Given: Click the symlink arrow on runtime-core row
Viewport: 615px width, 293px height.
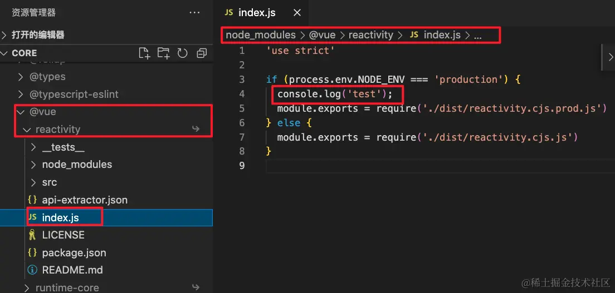Looking at the screenshot, I should (196, 287).
